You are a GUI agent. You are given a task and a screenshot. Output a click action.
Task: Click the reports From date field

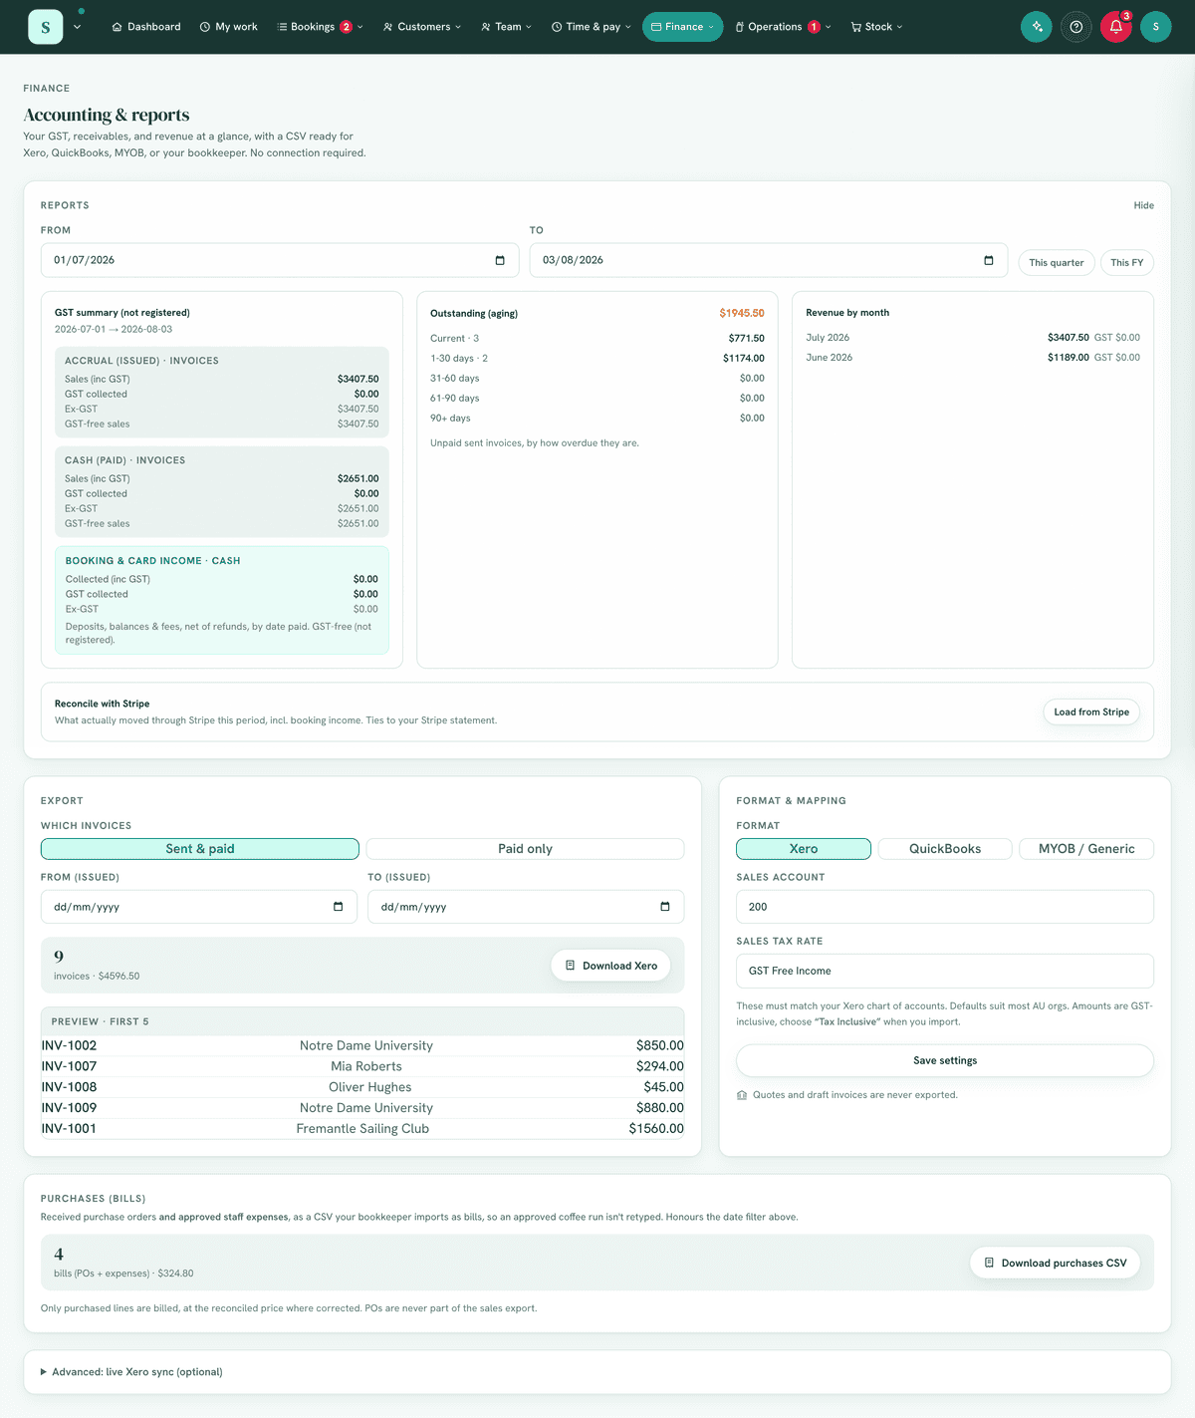click(x=279, y=260)
